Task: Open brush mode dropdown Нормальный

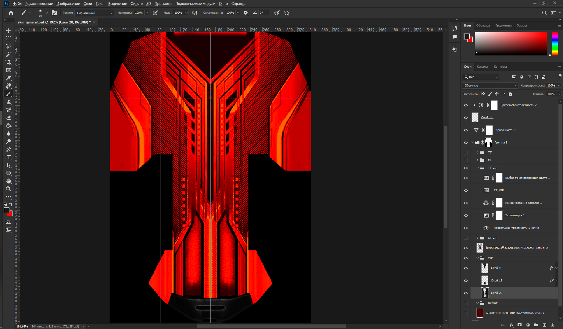Action: point(94,13)
